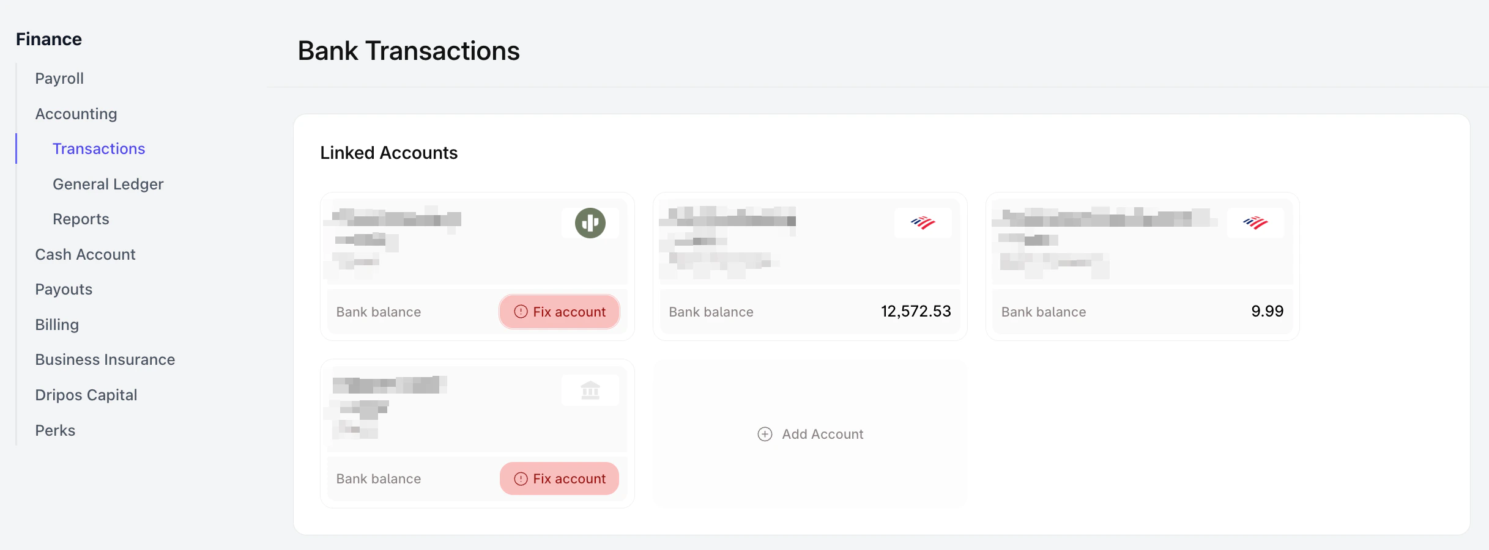Screen dimensions: 1489x550
Task: Open Cash Account page
Action: click(x=85, y=254)
